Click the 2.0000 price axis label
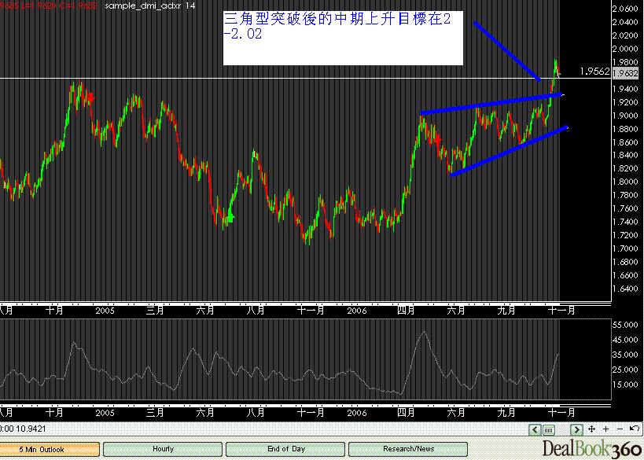 click(x=625, y=49)
